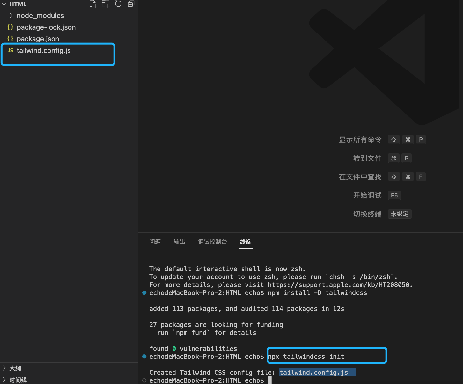The image size is (463, 384).
Task: Click the 切换终端 shortcut label
Action: click(x=367, y=214)
